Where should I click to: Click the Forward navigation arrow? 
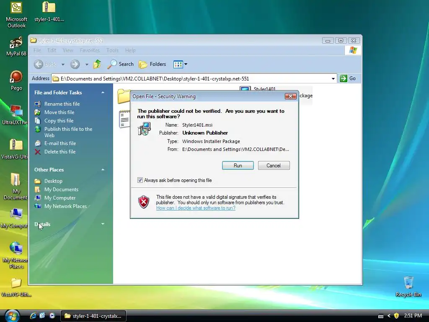75,64
